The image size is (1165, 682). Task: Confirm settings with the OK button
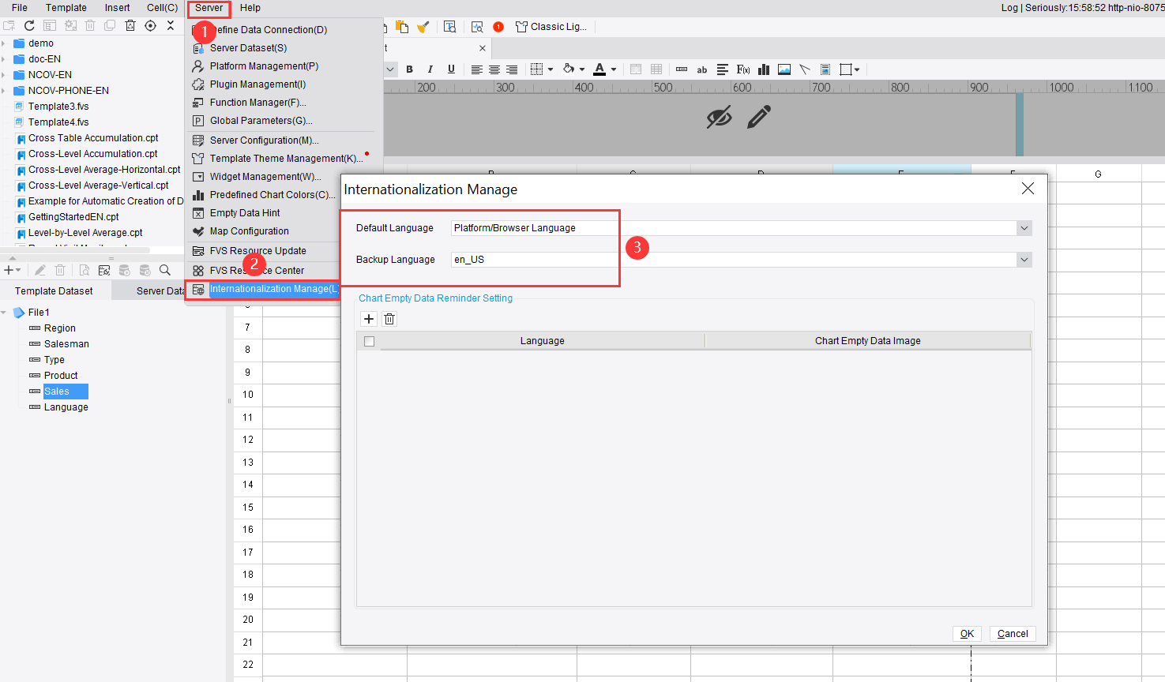point(967,633)
